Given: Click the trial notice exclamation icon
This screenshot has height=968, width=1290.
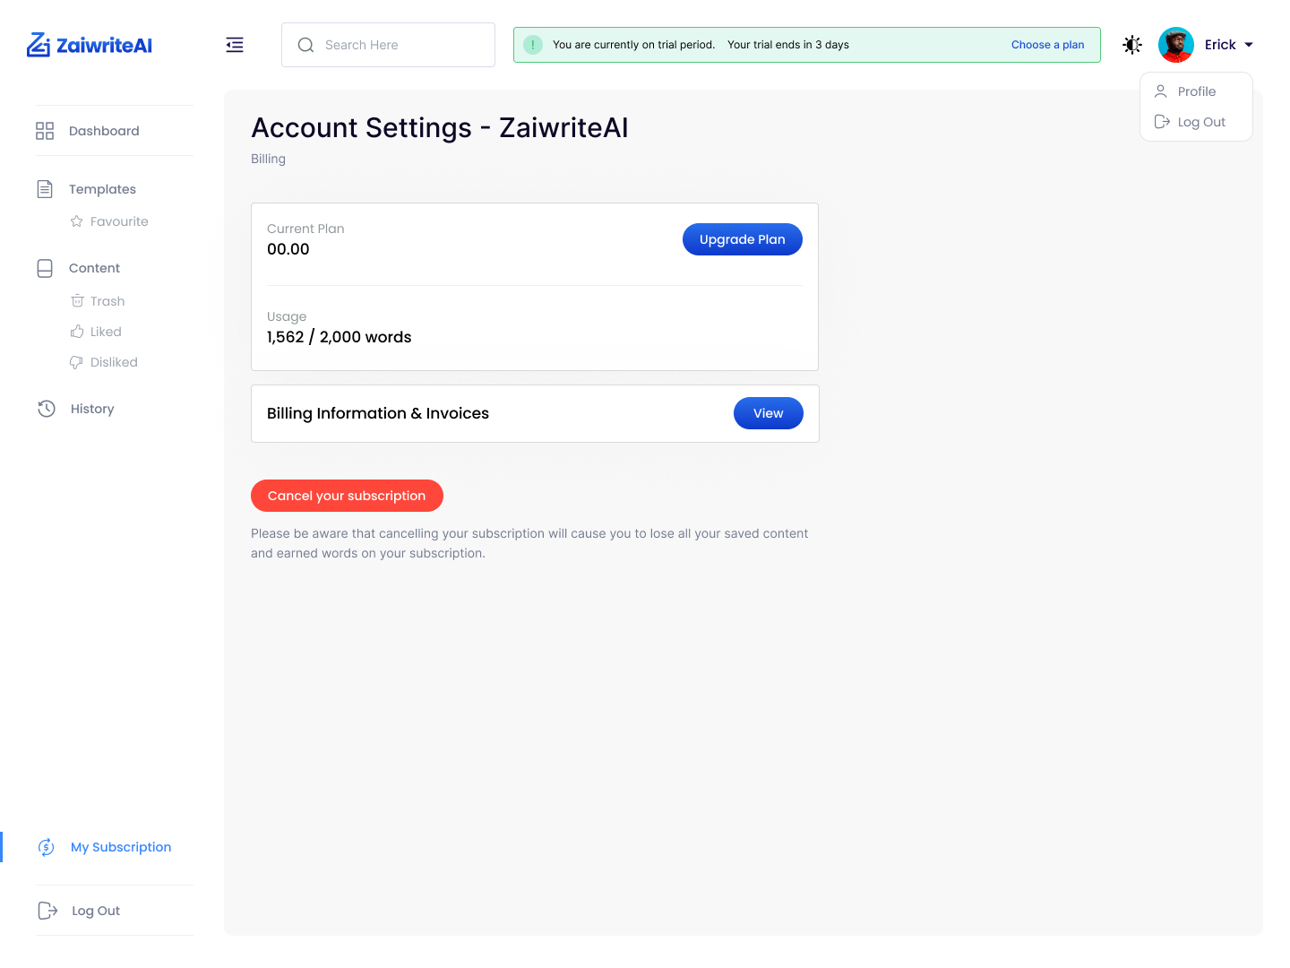Looking at the screenshot, I should pyautogui.click(x=533, y=45).
